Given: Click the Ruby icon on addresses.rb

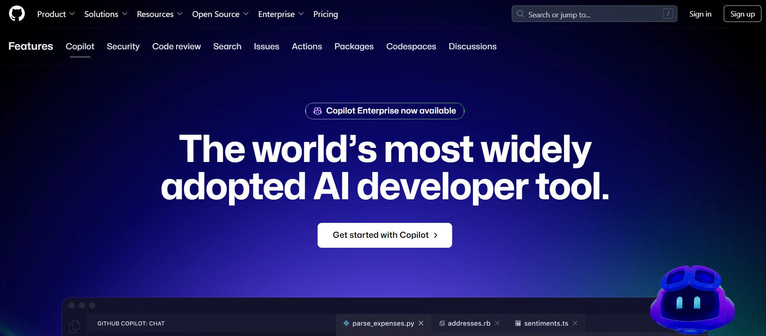Looking at the screenshot, I should point(442,323).
